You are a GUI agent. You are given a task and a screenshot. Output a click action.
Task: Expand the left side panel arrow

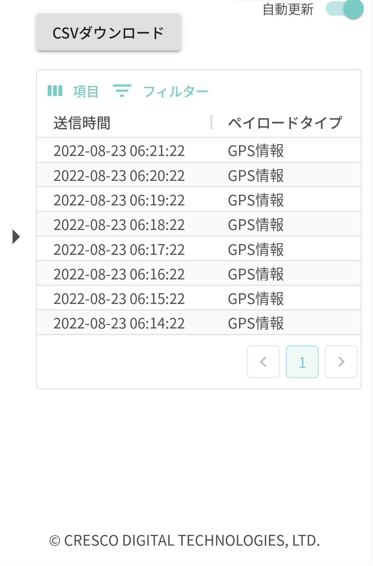(x=16, y=236)
